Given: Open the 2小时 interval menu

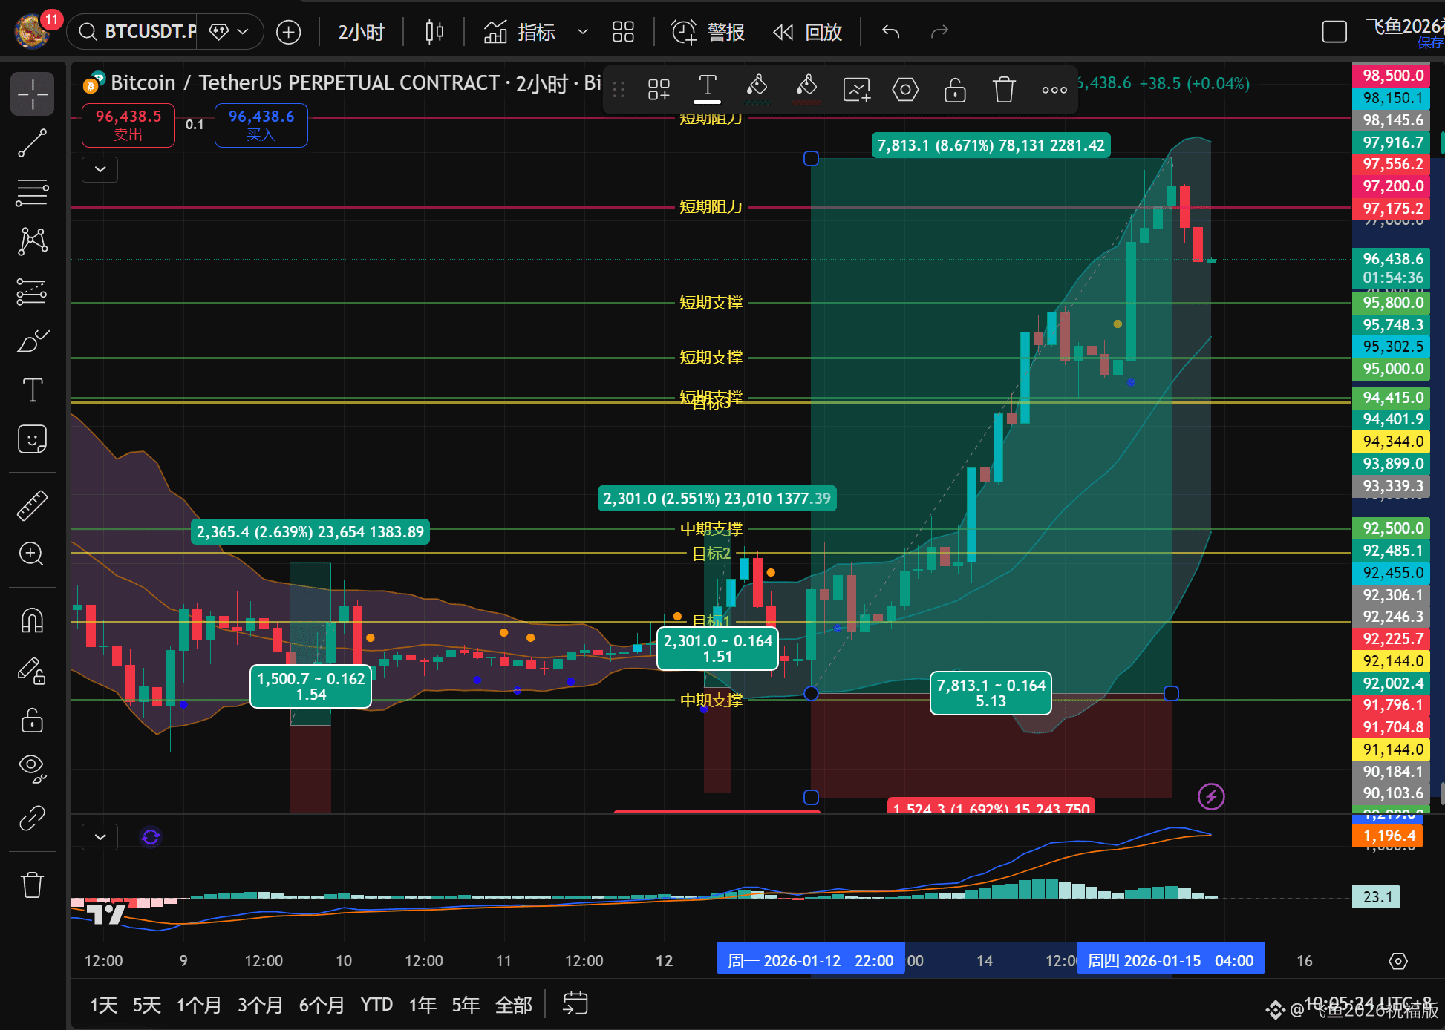Looking at the screenshot, I should (361, 32).
